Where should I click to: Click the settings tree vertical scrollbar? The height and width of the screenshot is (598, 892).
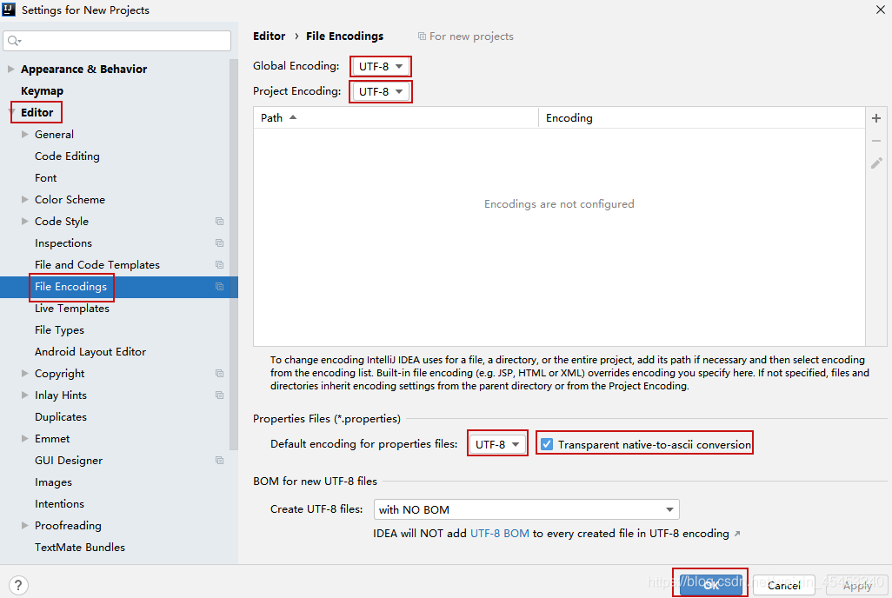(233, 255)
